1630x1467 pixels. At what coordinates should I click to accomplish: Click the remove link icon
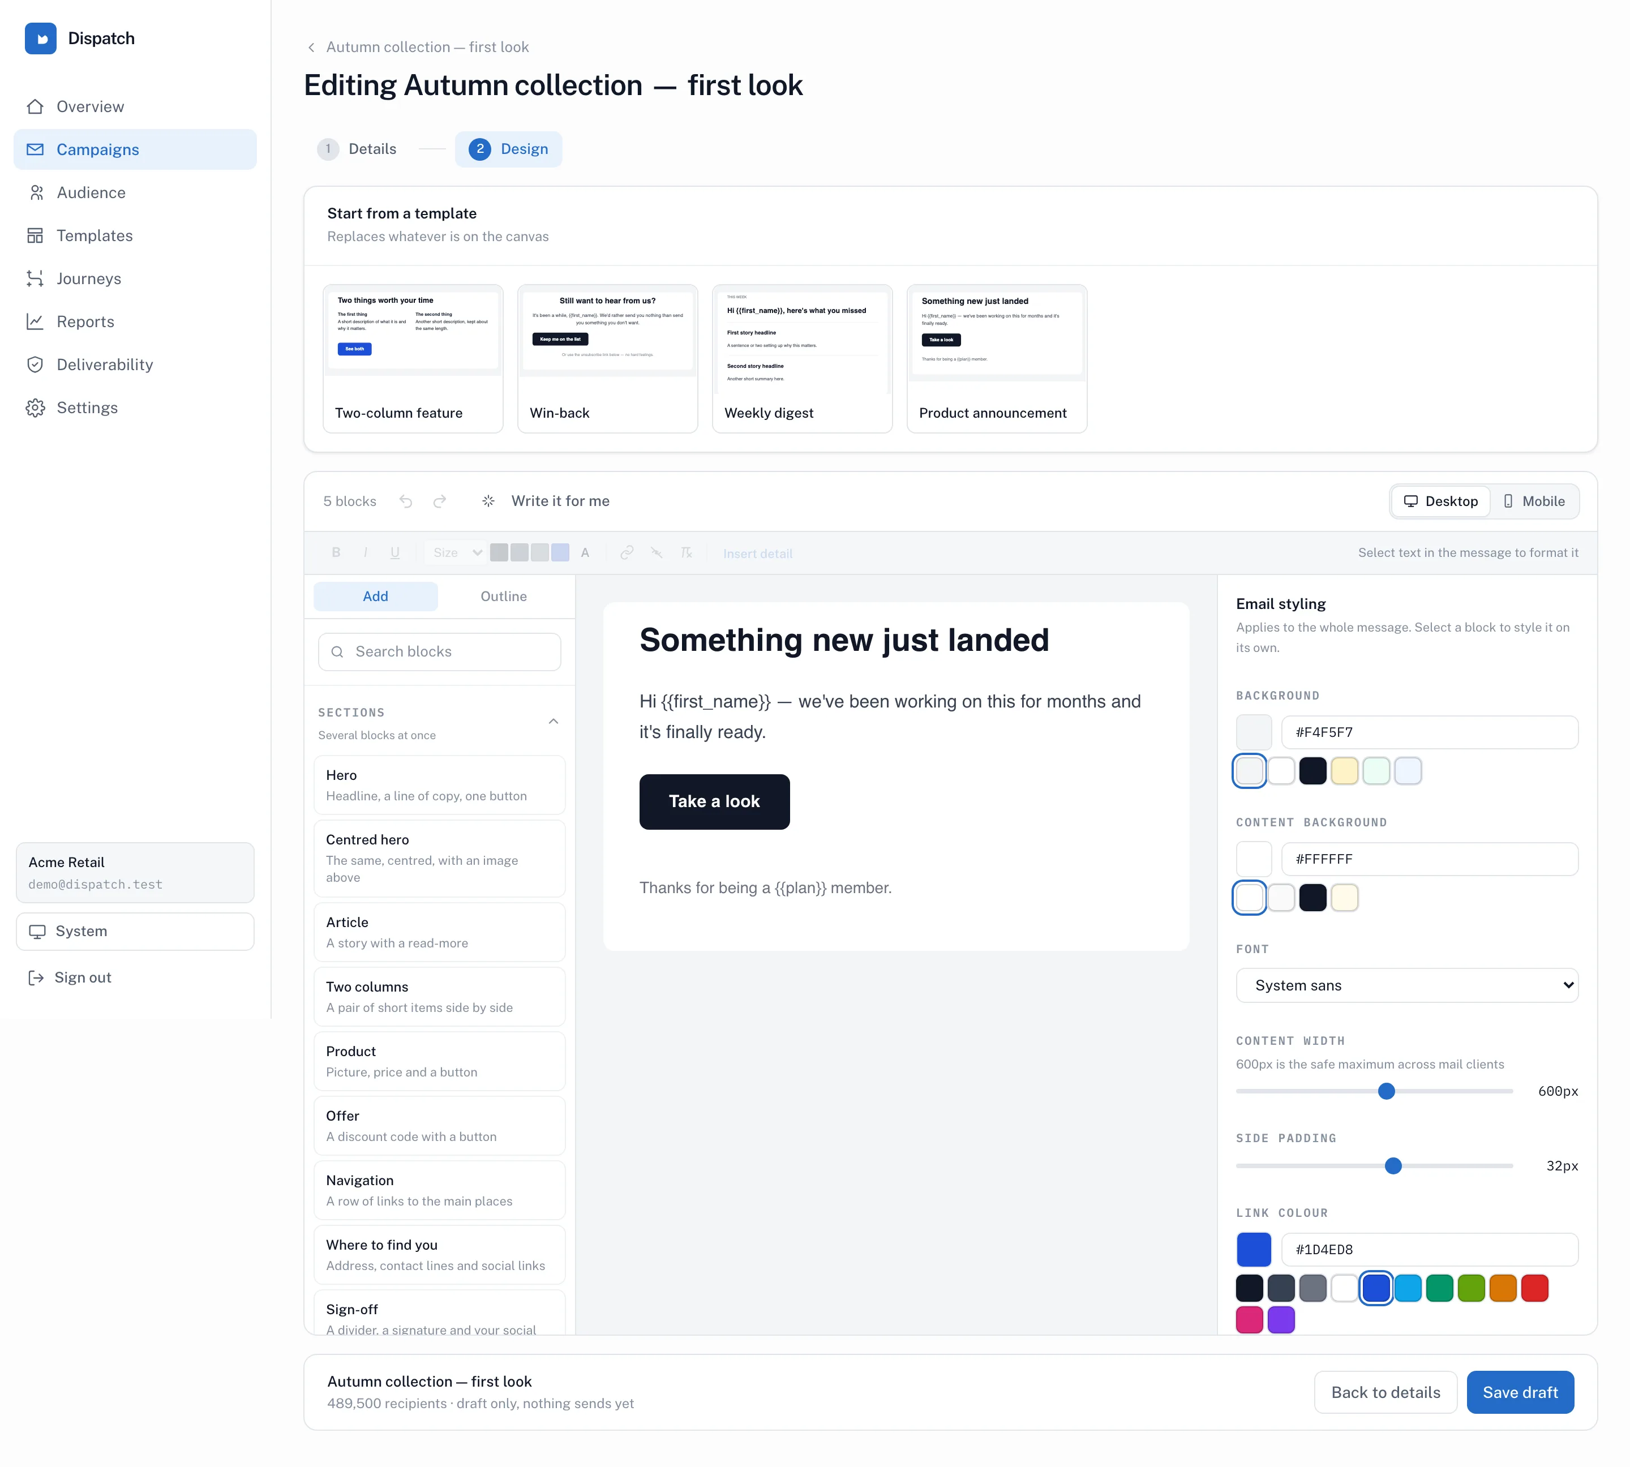point(656,552)
